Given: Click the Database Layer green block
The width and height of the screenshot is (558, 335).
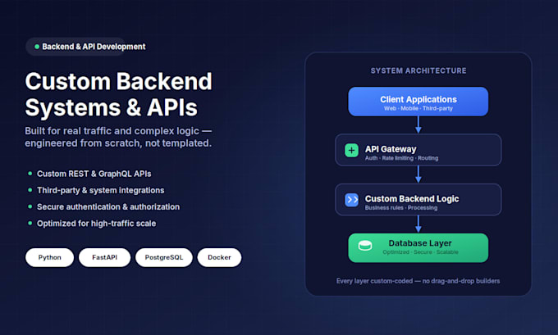Looking at the screenshot, I should (x=418, y=248).
